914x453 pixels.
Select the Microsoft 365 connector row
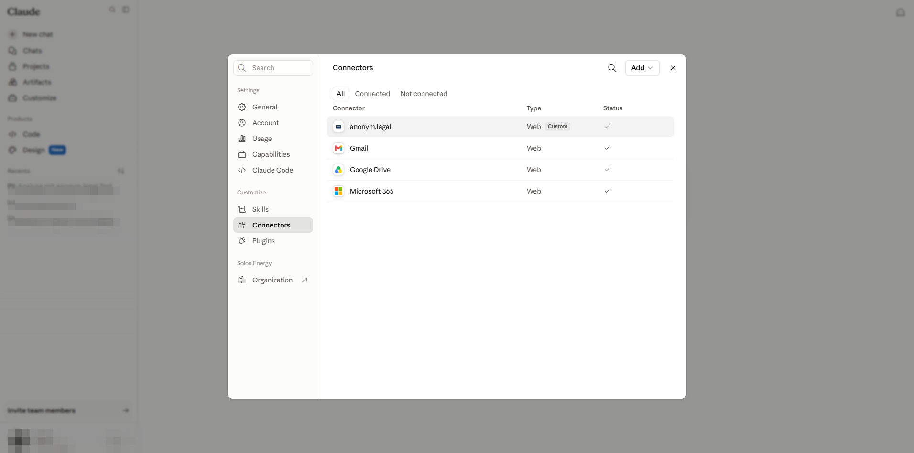(501, 191)
